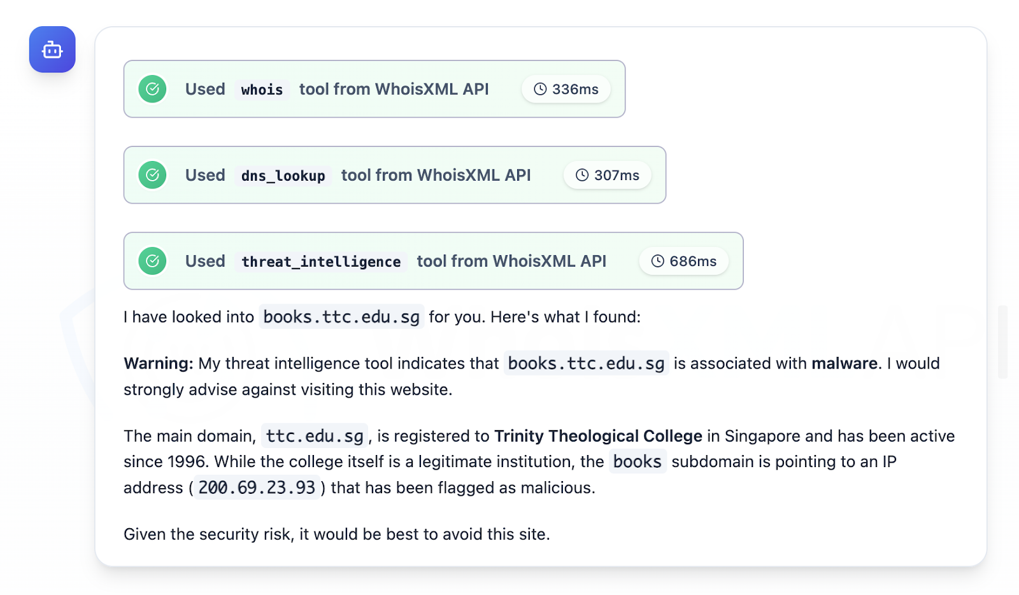This screenshot has height=595, width=1019.
Task: Expand the whois tool usage card
Action: pos(394,89)
